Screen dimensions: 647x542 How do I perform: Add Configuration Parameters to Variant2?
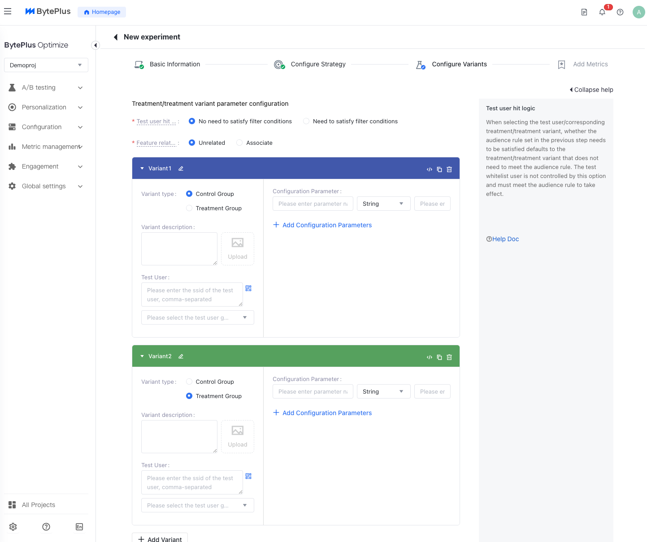click(322, 413)
